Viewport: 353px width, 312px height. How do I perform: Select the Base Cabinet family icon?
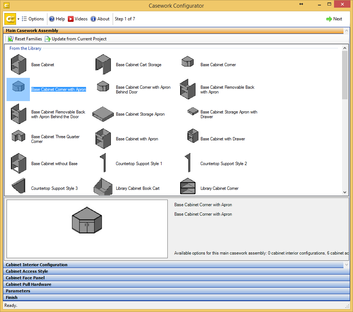click(18, 64)
